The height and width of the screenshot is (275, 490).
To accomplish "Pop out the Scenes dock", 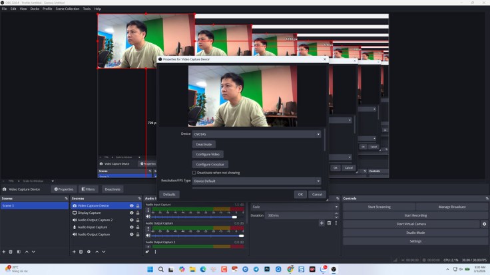I will (66, 199).
